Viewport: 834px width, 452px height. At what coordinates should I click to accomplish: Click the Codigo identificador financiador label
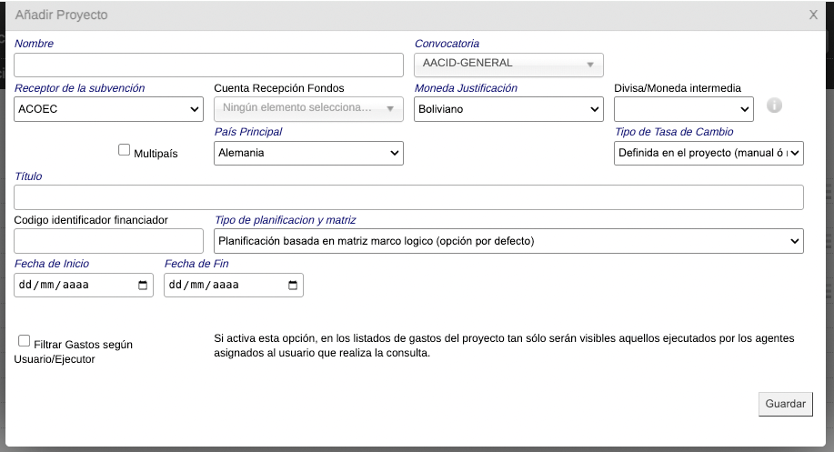pyautogui.click(x=91, y=220)
